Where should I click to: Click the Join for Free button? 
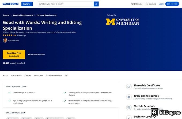coord(172,4)
